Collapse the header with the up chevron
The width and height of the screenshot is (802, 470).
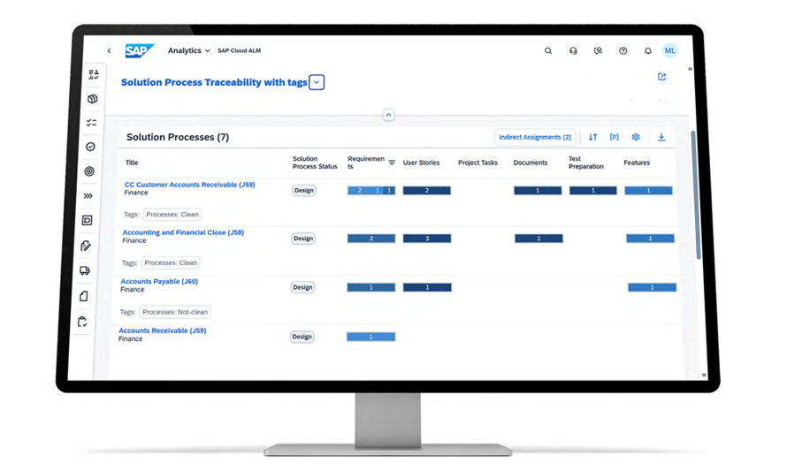coord(388,115)
